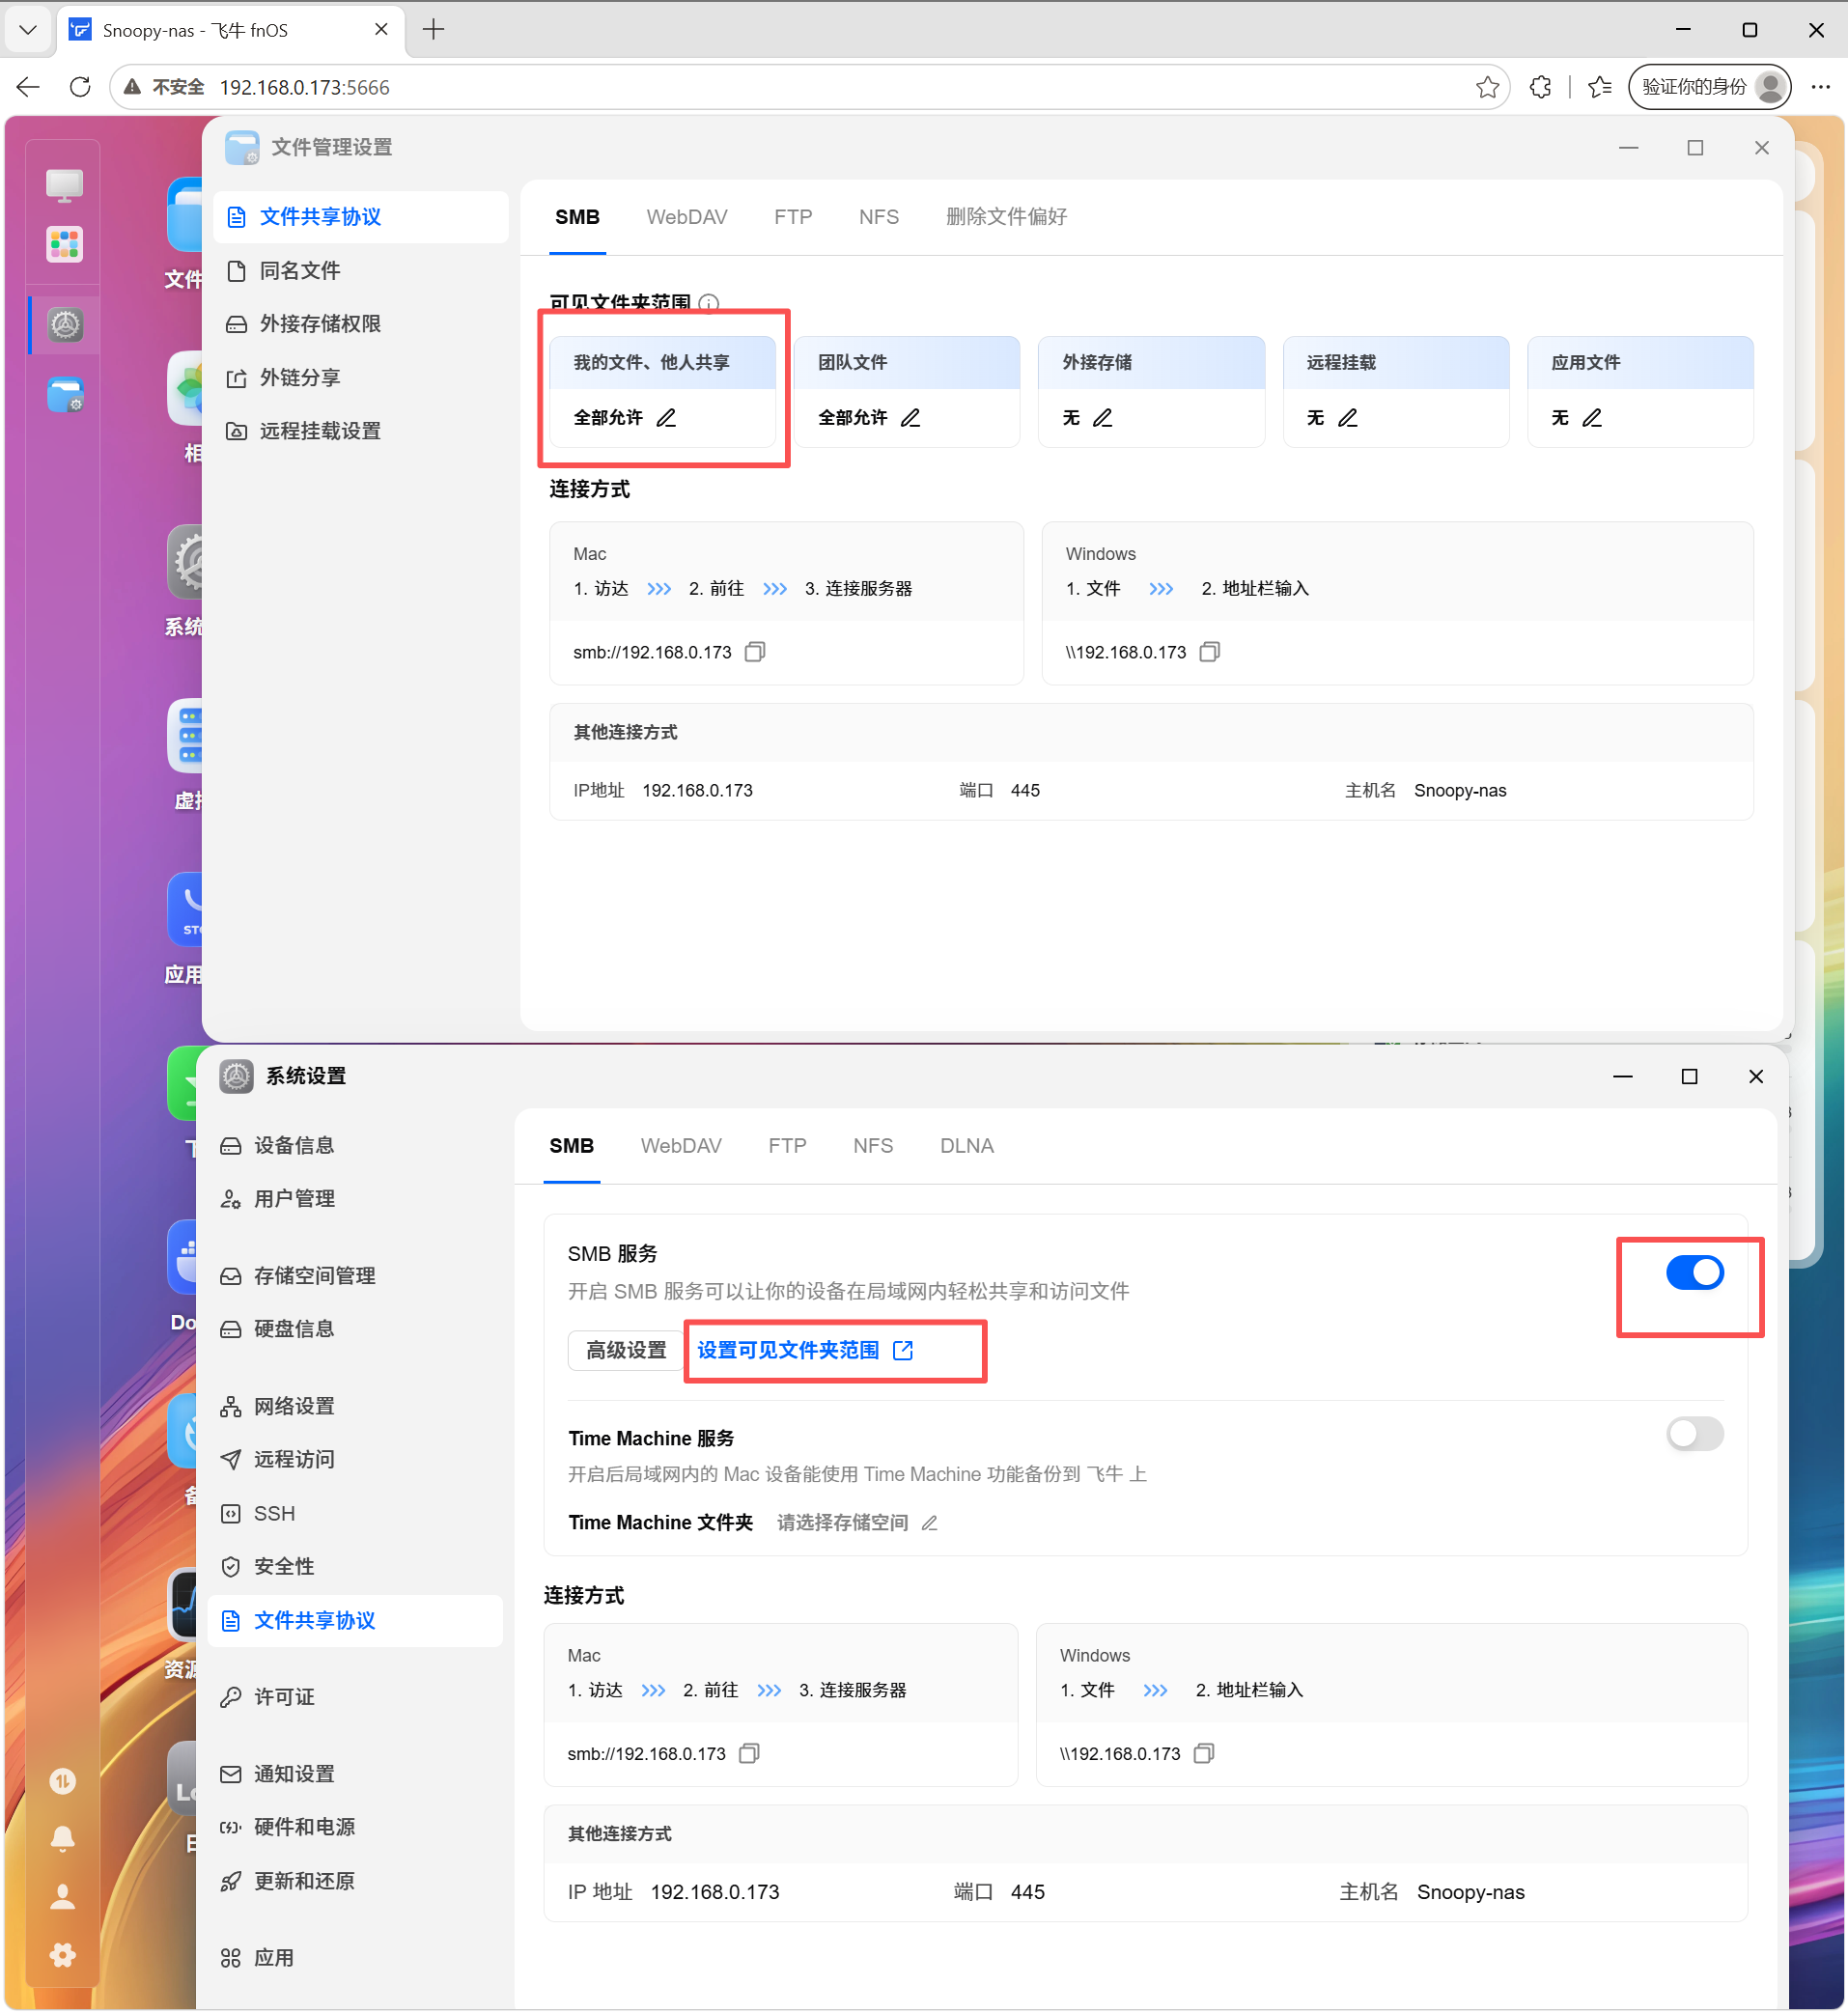
Task: Click the file manager settings dock icon
Action: coord(65,395)
